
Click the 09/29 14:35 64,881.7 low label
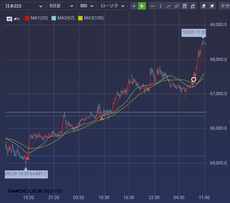pos(26,174)
